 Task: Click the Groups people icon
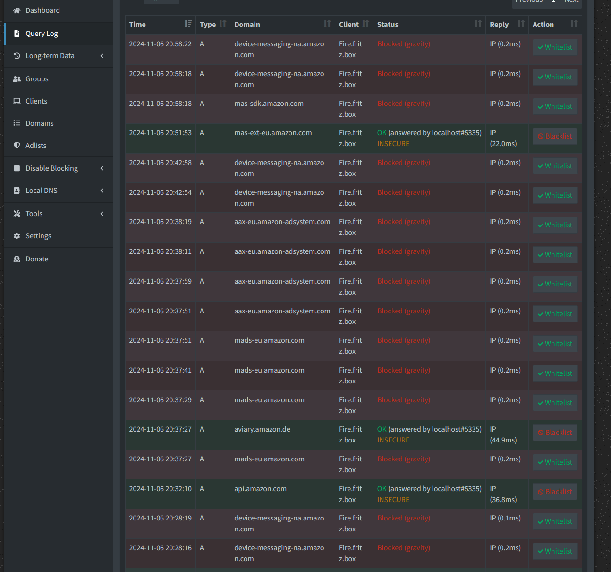17,79
